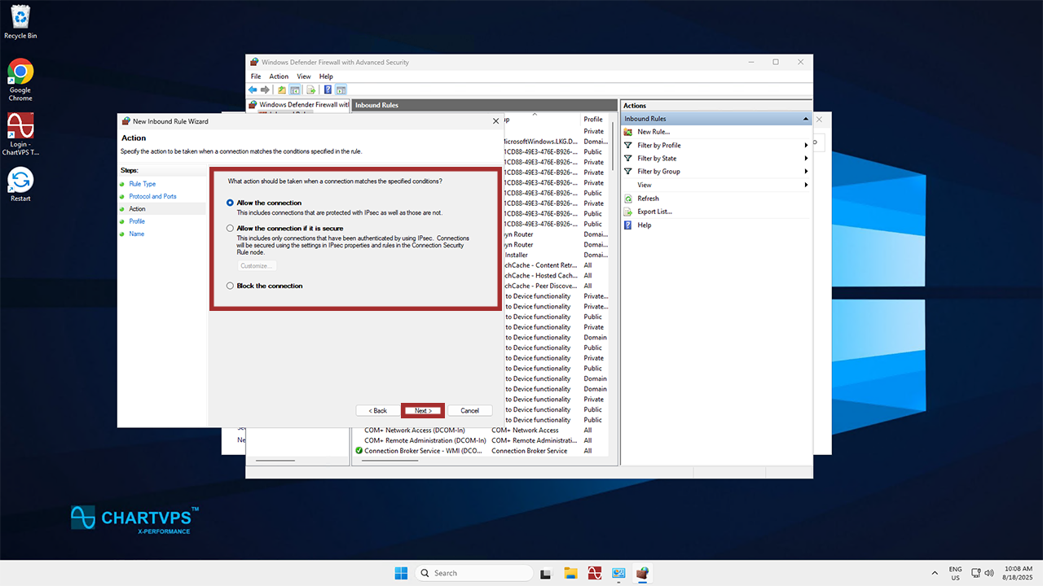1043x586 pixels.
Task: Click the taskbar Search box
Action: [x=474, y=573]
